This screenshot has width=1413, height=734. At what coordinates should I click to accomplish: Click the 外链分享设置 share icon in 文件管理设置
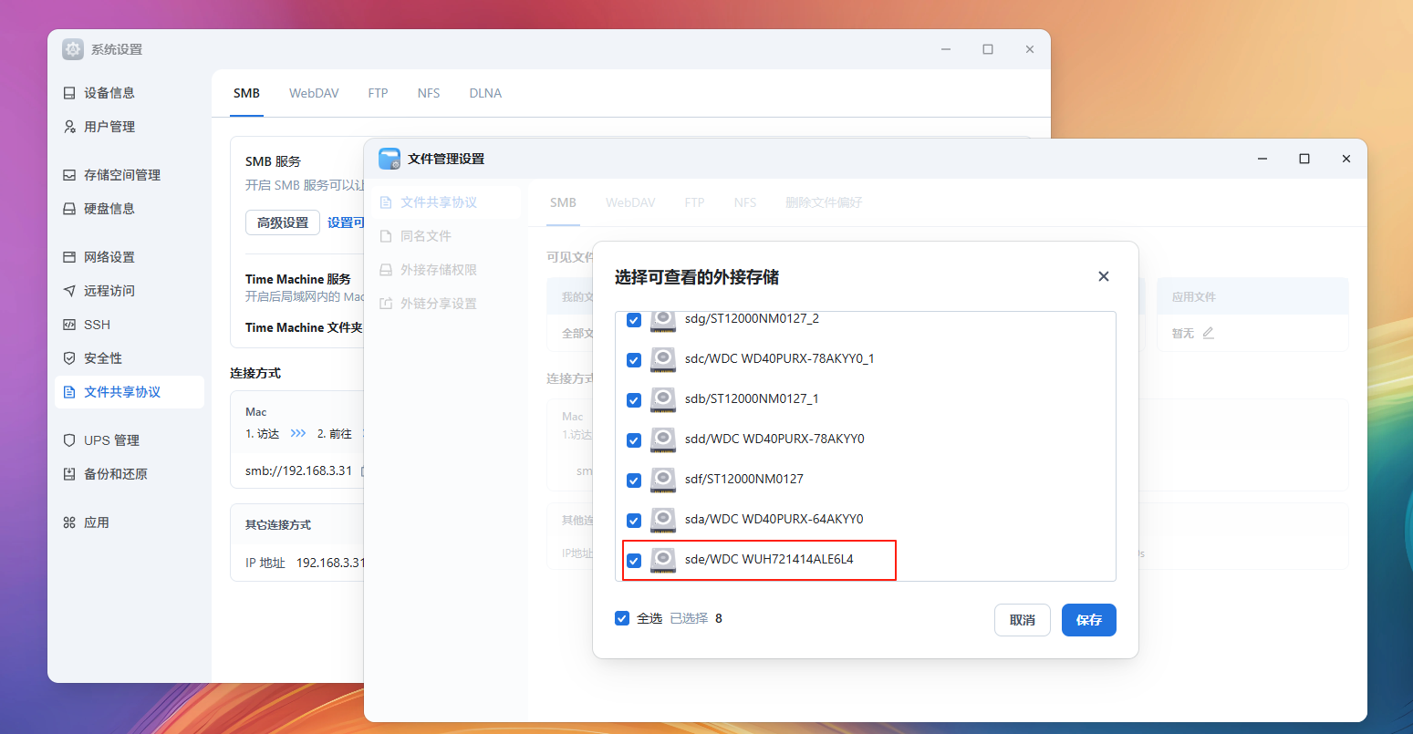point(386,304)
